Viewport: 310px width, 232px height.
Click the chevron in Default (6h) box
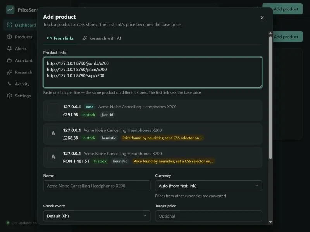click(145, 216)
